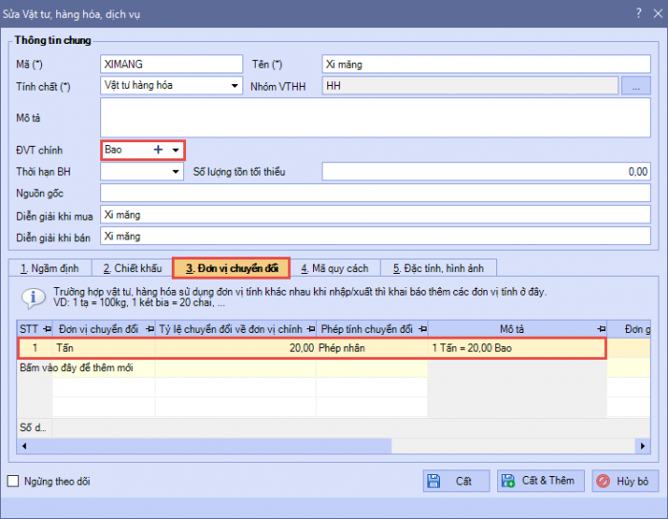Open Nhóm VTHH lookup with ellipsis button
Image resolution: width=668 pixels, height=519 pixels.
tap(635, 86)
